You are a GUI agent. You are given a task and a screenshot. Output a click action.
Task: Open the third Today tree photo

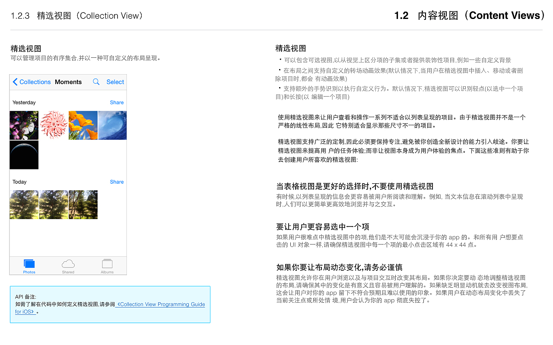83,205
